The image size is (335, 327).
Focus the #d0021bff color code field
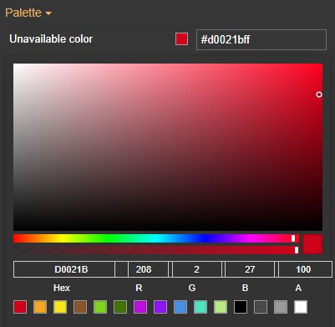coord(261,39)
